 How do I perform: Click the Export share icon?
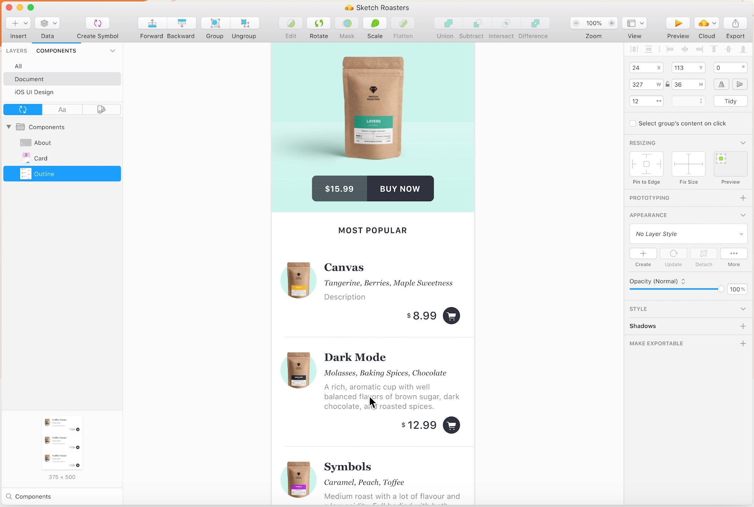735,23
